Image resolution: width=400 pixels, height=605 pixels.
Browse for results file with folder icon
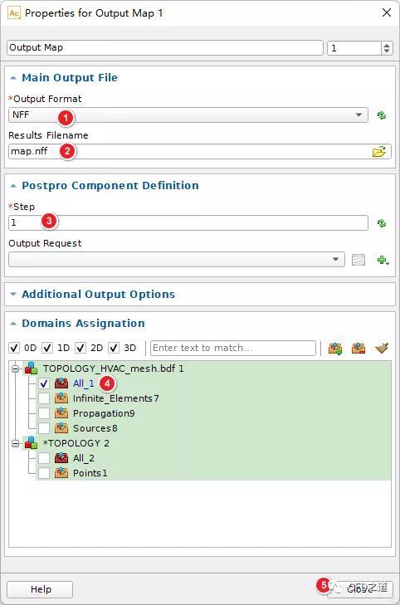coord(379,152)
